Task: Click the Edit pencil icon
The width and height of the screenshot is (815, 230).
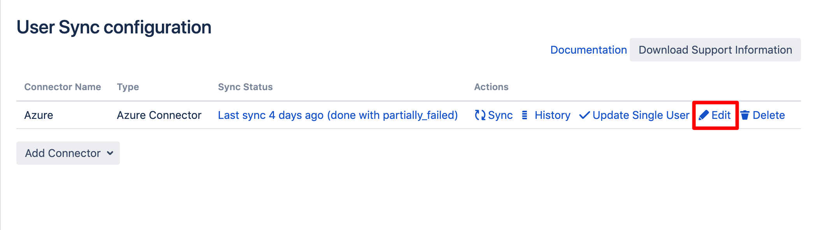Action: (x=704, y=115)
